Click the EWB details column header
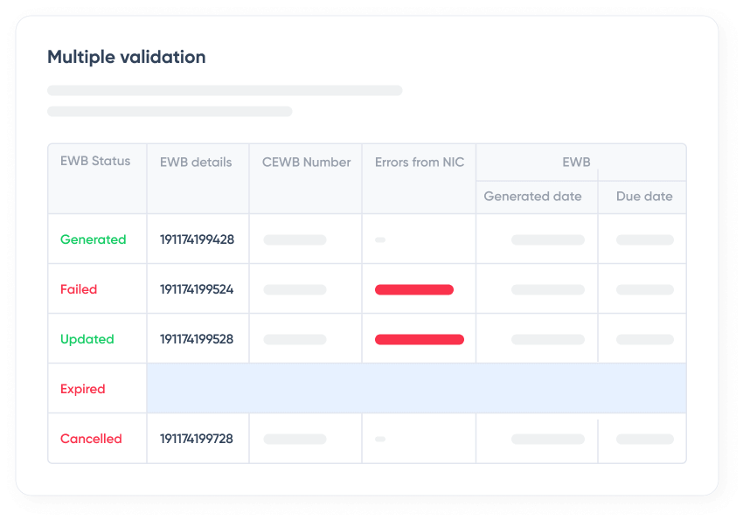743x520 pixels. (x=196, y=162)
